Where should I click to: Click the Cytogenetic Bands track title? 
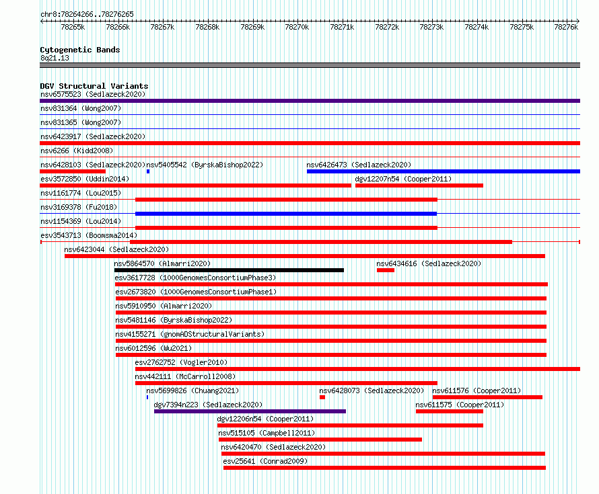[x=80, y=50]
